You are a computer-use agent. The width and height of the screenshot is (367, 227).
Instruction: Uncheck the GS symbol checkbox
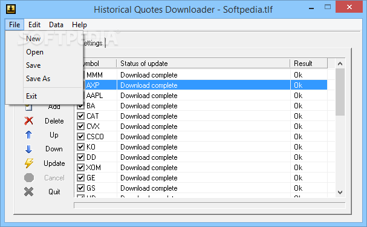[81, 188]
